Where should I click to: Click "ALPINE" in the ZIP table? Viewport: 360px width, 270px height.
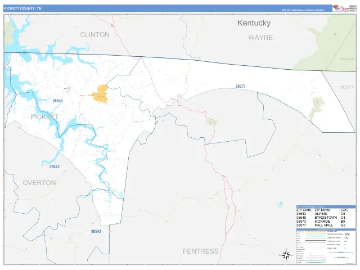point(321,214)
